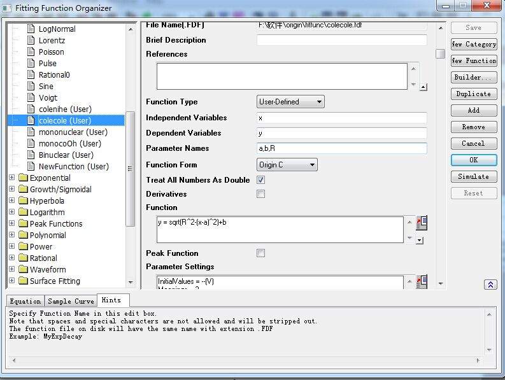This screenshot has width=505, height=380.
Task: Click properties panel scroll up arrow
Action: coord(440,29)
